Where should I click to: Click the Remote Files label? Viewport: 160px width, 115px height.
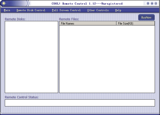pyautogui.click(x=69, y=19)
